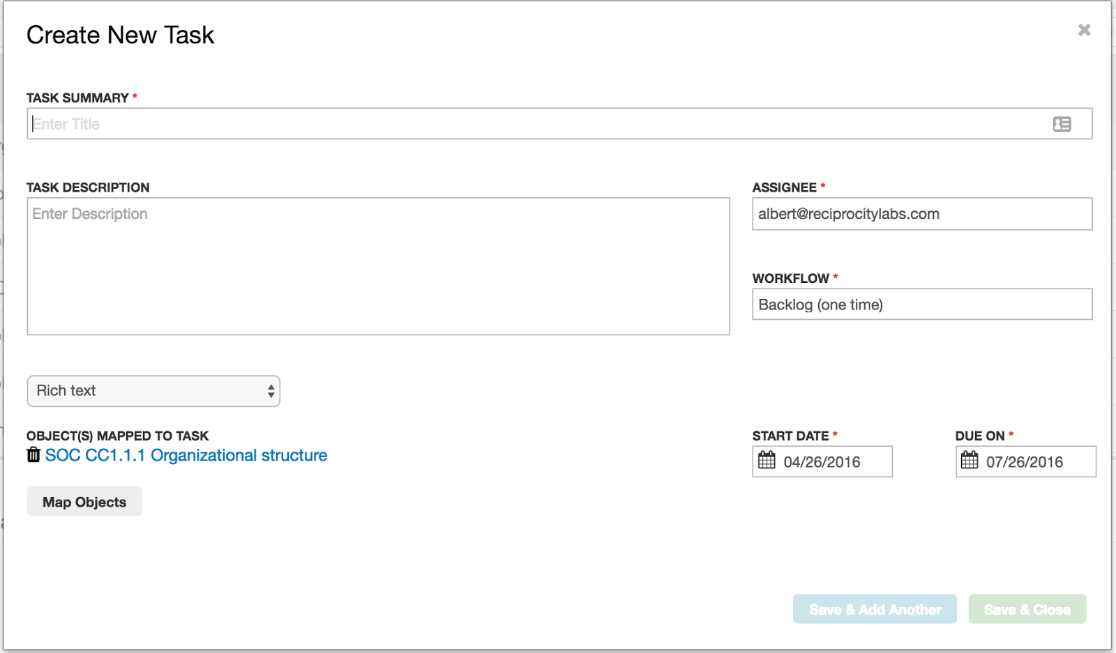
Task: Click the Map Objects button
Action: (x=84, y=502)
